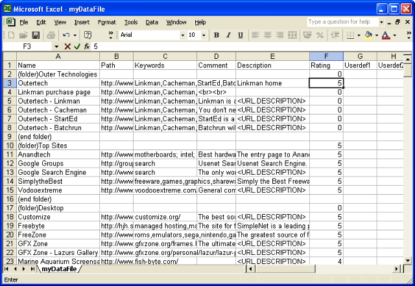Click the Print icon
The width and height of the screenshot is (415, 286).
(51, 35)
